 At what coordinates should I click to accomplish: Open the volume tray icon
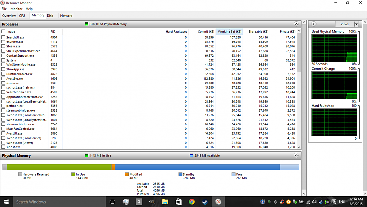[314, 202]
